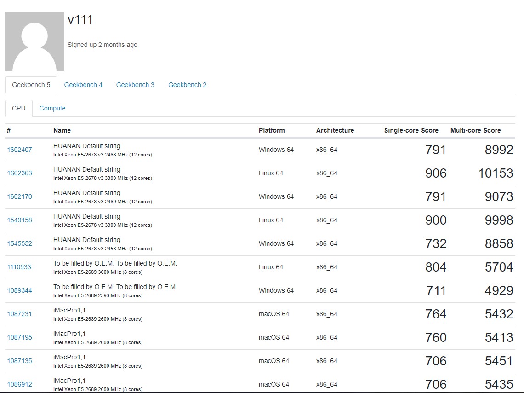Click the Single-core Score column header
This screenshot has height=393, width=524.
click(411, 130)
